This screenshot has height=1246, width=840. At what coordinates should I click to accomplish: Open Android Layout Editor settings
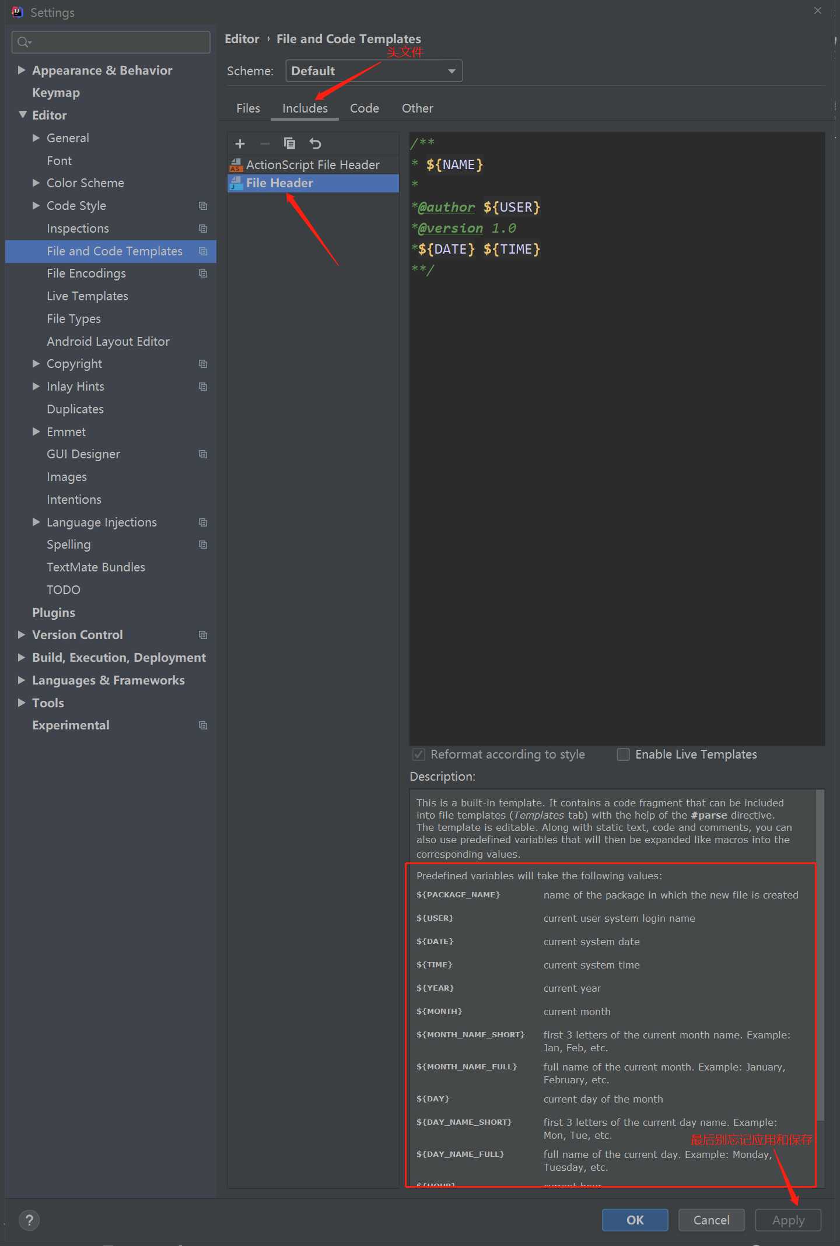[108, 342]
